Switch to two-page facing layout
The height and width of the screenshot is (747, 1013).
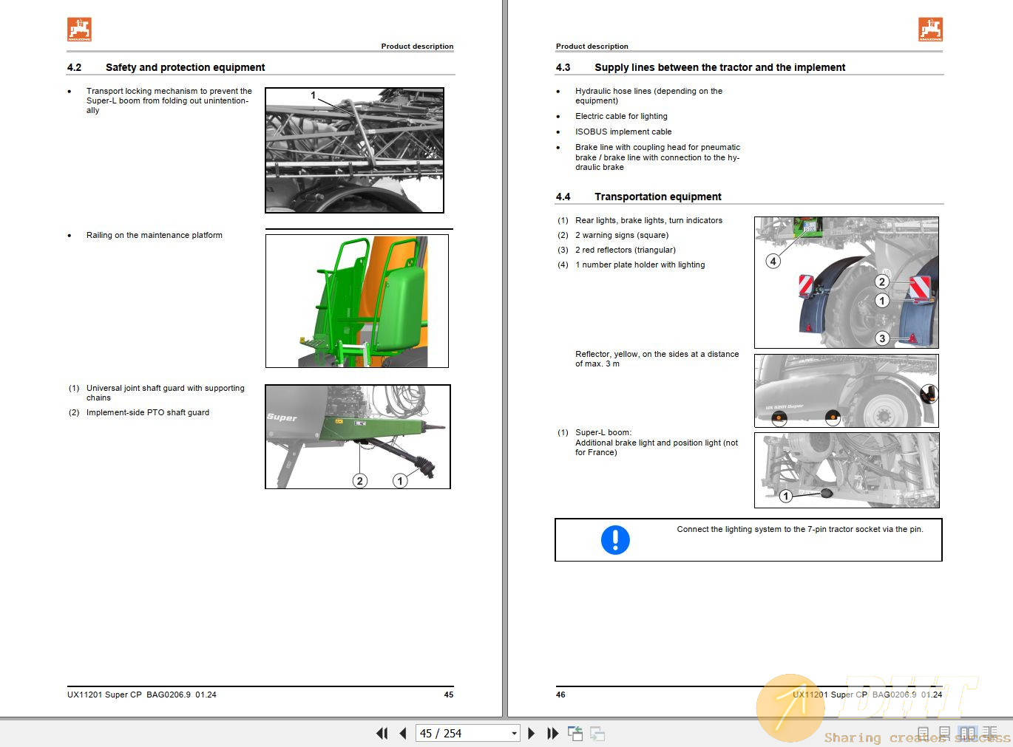pyautogui.click(x=967, y=734)
